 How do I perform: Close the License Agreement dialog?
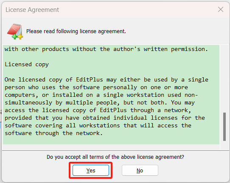[x=221, y=9]
